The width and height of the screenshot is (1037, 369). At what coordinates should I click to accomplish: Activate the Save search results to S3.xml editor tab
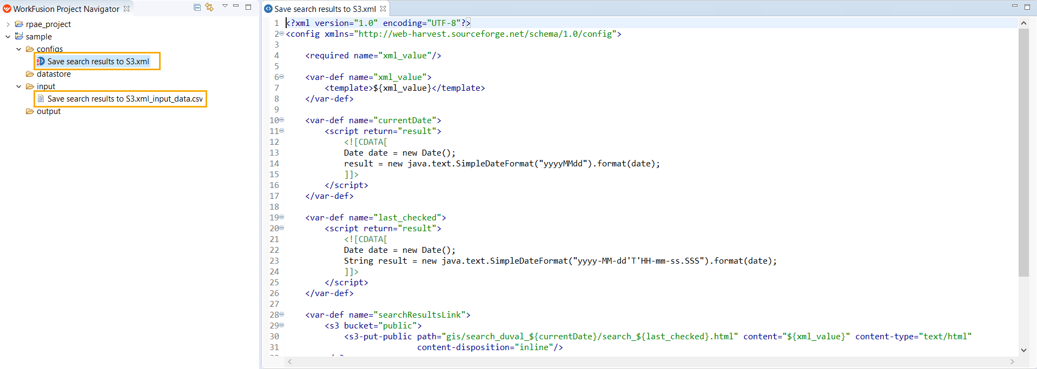tap(325, 9)
